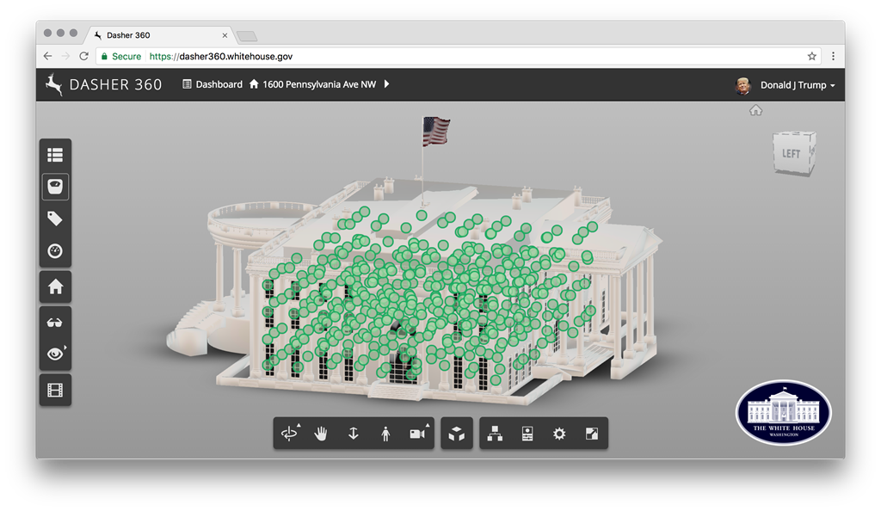
Task: Open the Dashboard menu item
Action: [213, 84]
